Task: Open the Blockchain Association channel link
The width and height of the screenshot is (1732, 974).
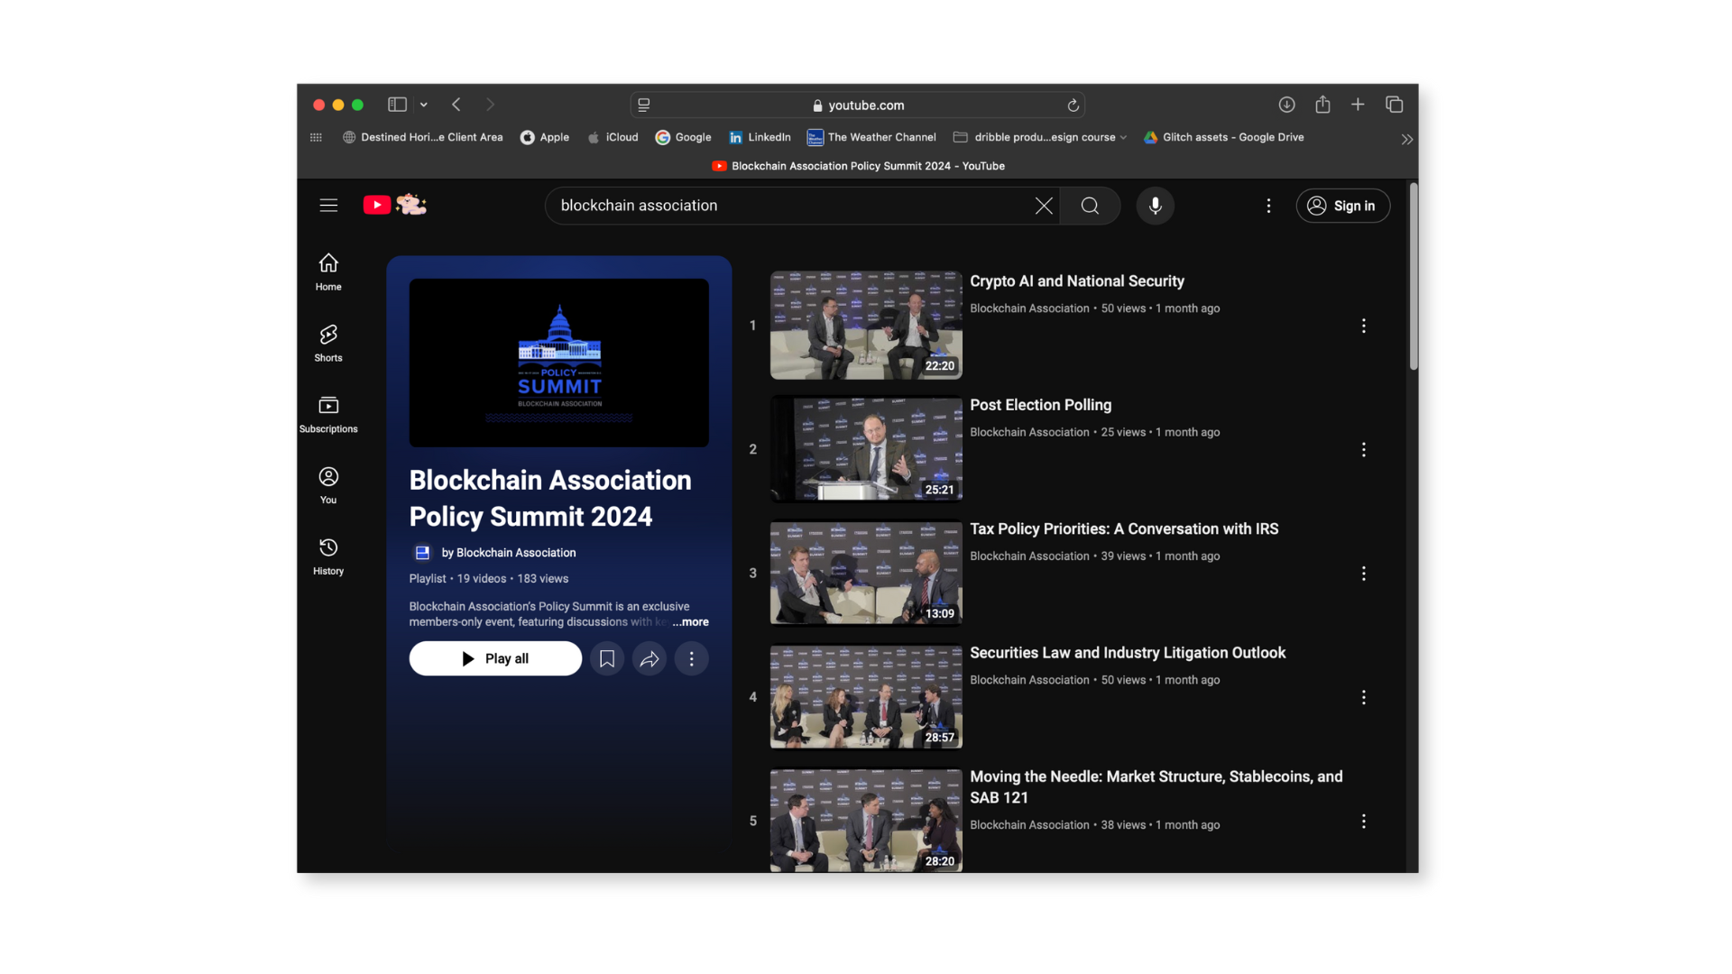Action: coord(508,553)
